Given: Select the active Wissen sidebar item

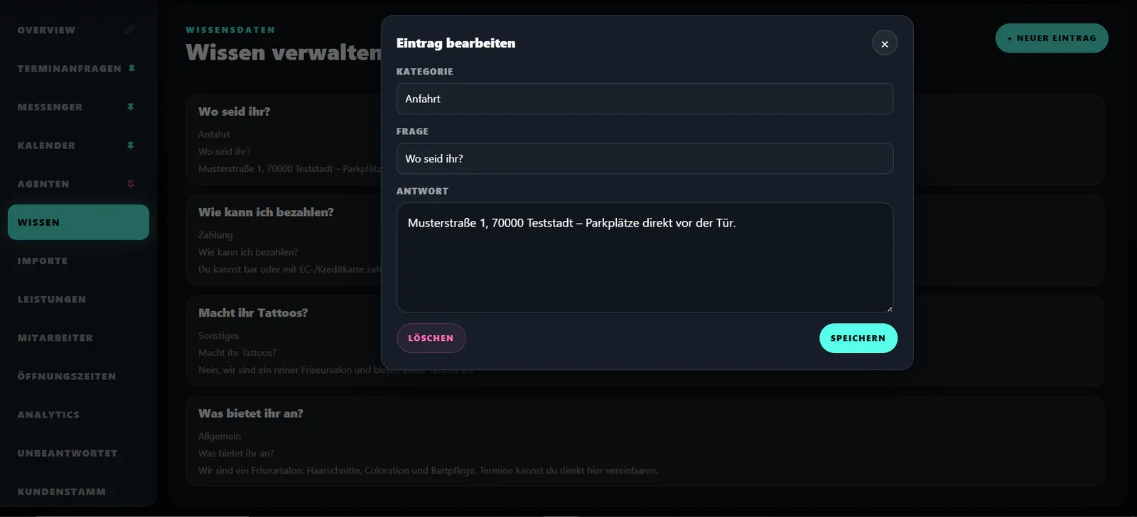Looking at the screenshot, I should point(78,222).
